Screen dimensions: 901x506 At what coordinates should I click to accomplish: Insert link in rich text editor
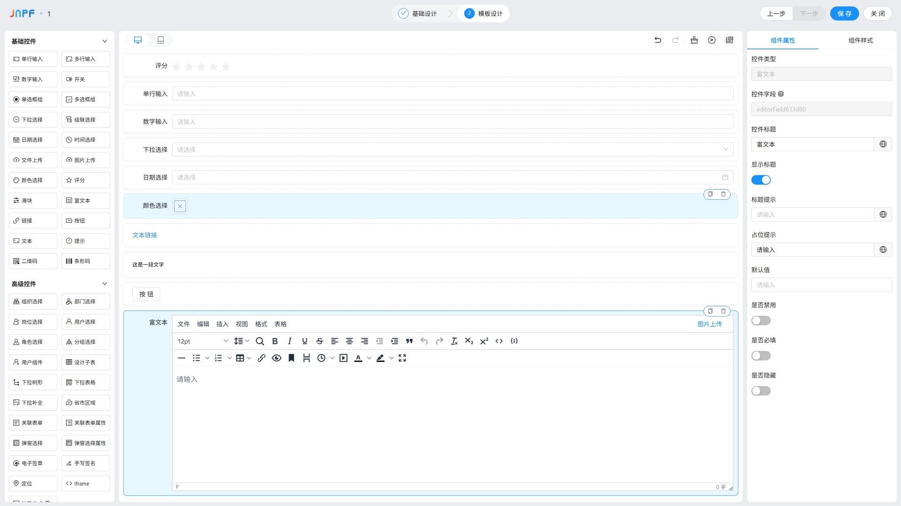[261, 358]
